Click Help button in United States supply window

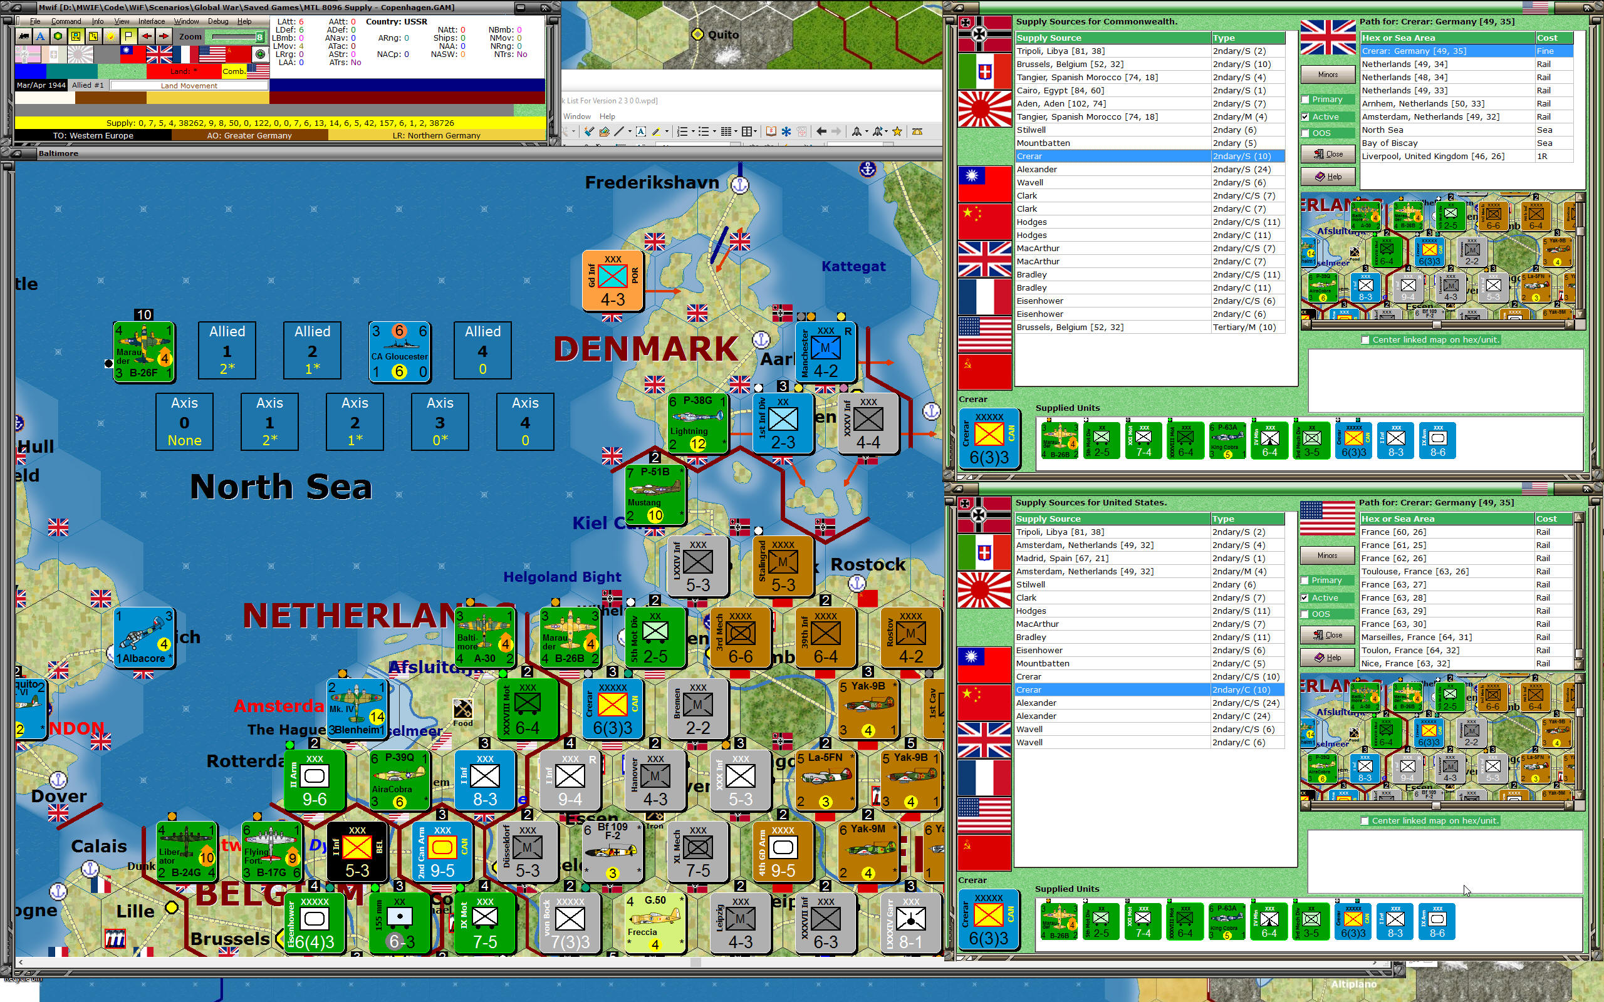[x=1327, y=658]
